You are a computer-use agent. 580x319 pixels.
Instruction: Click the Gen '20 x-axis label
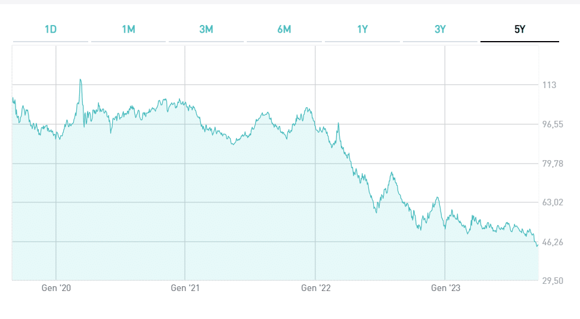click(x=57, y=288)
